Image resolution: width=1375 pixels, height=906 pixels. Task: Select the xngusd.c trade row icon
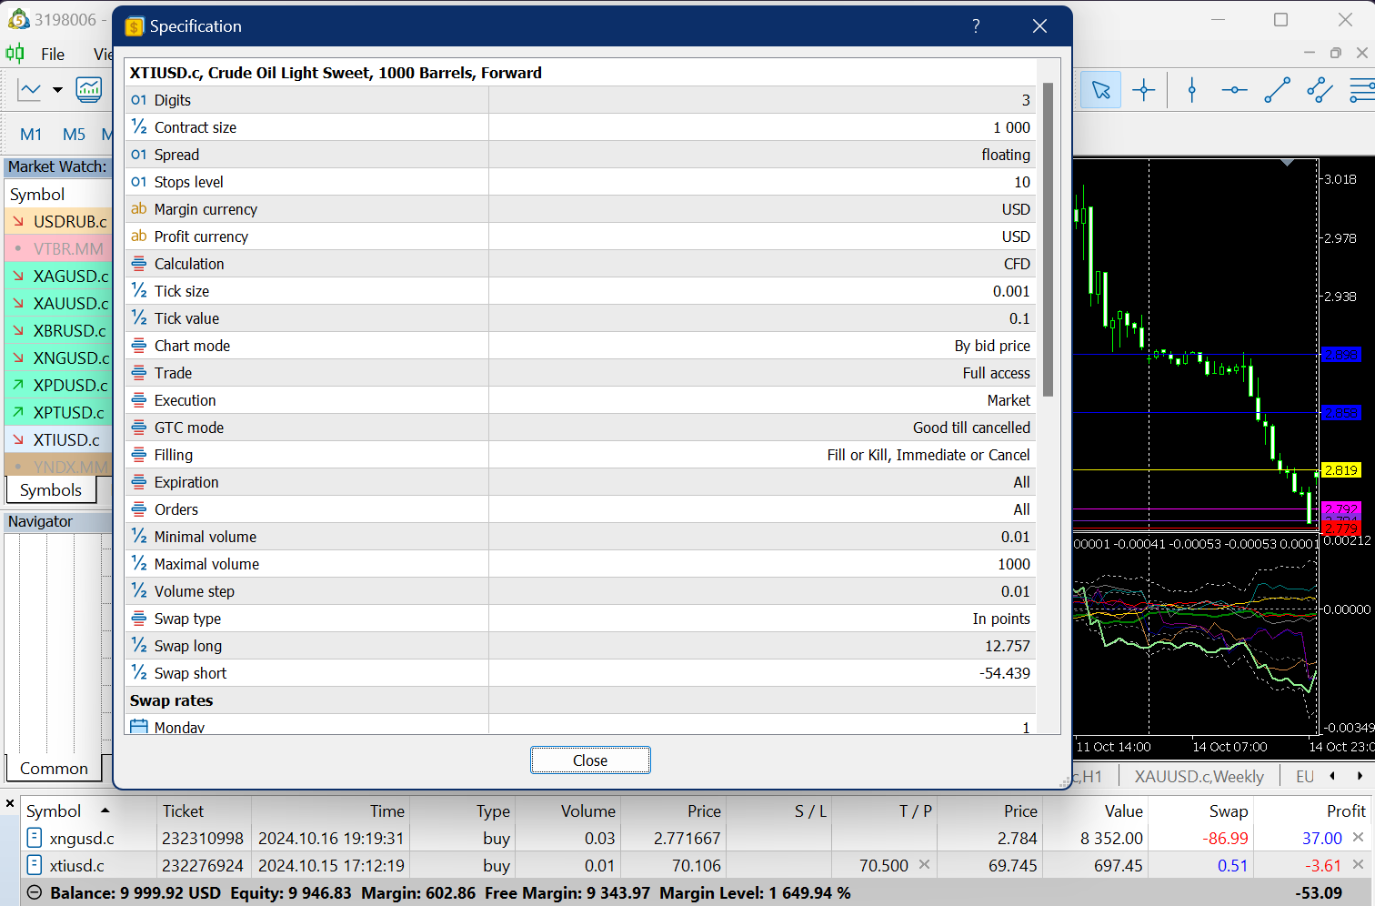[35, 838]
